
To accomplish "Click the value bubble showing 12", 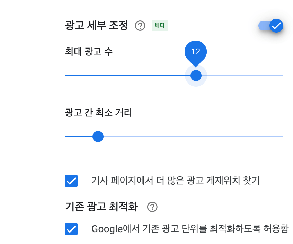I will 196,52.
